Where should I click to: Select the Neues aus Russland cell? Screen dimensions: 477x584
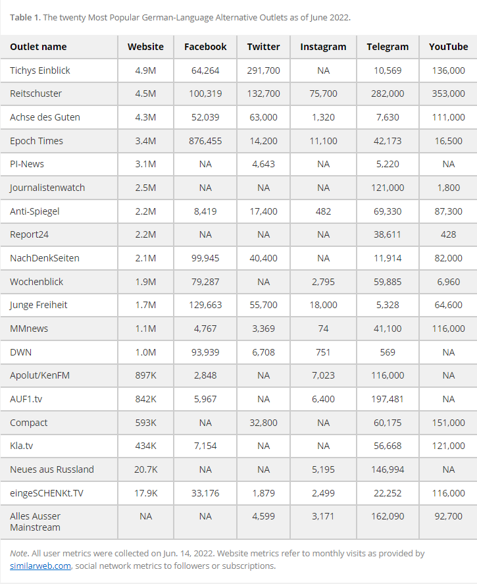coord(52,469)
